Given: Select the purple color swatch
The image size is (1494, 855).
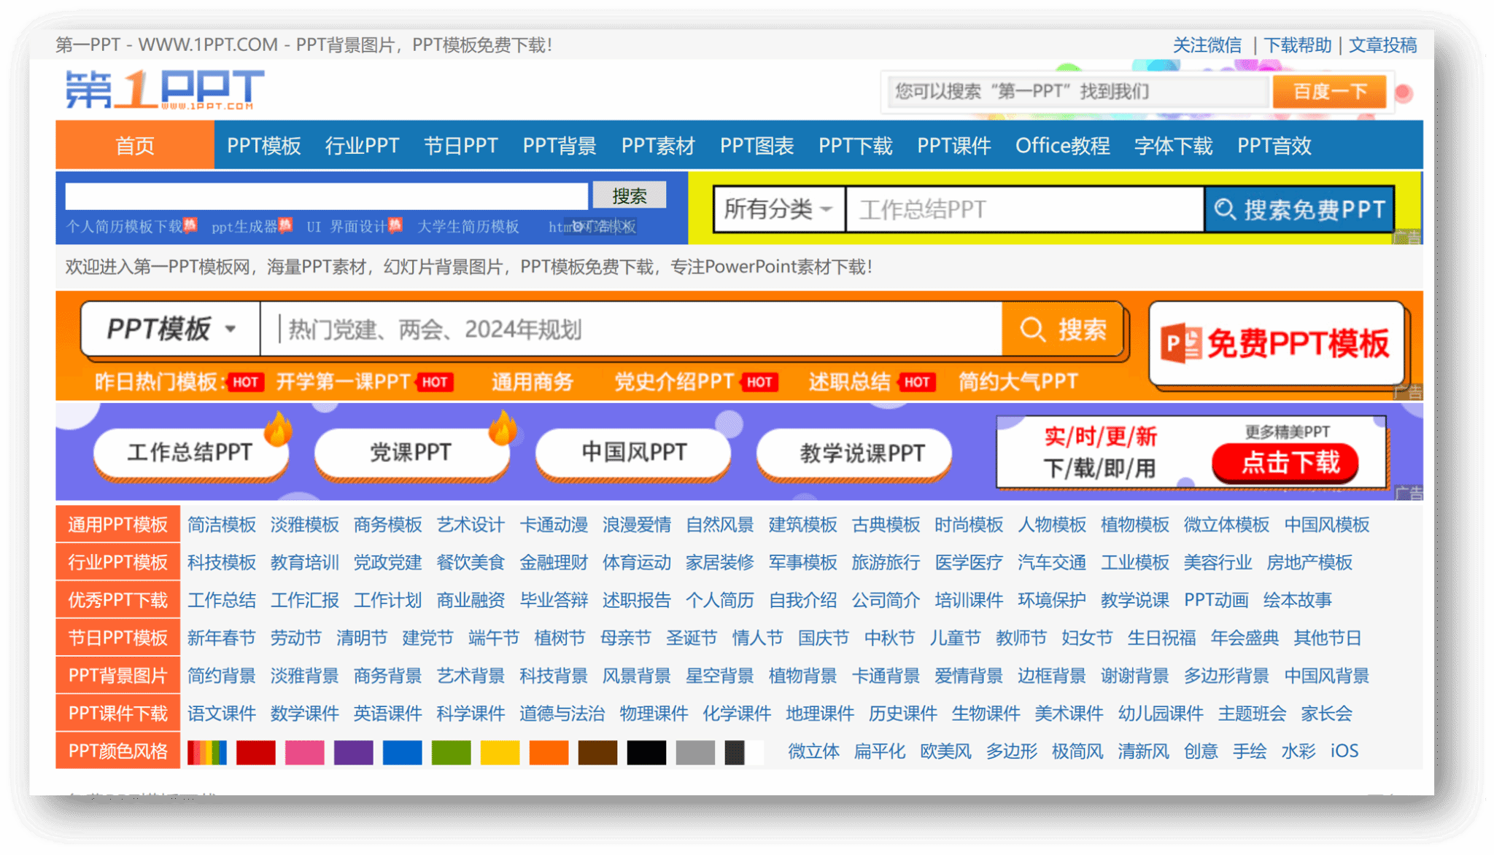Looking at the screenshot, I should [353, 751].
